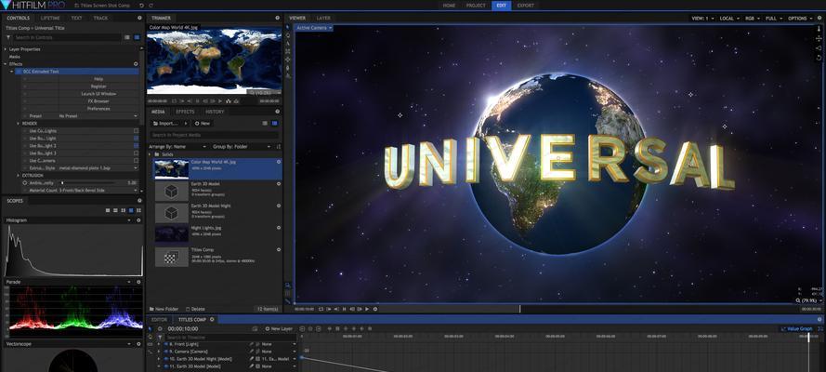Toggle visibility of 8. Front [Light] layer
The image size is (826, 372).
point(165,344)
